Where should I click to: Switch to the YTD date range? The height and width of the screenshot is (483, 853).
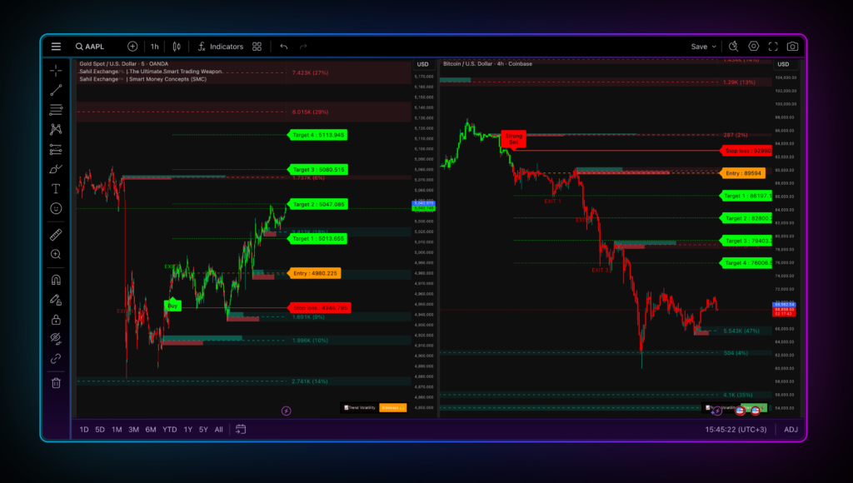pyautogui.click(x=170, y=430)
